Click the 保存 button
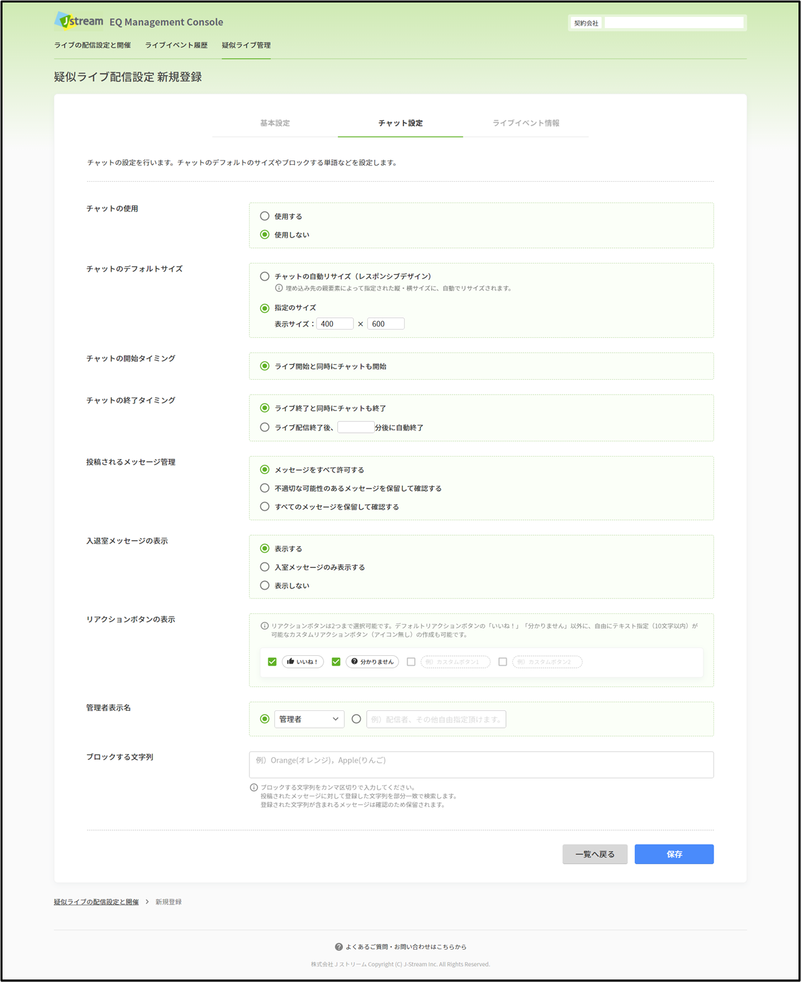Image resolution: width=801 pixels, height=982 pixels. (x=674, y=854)
